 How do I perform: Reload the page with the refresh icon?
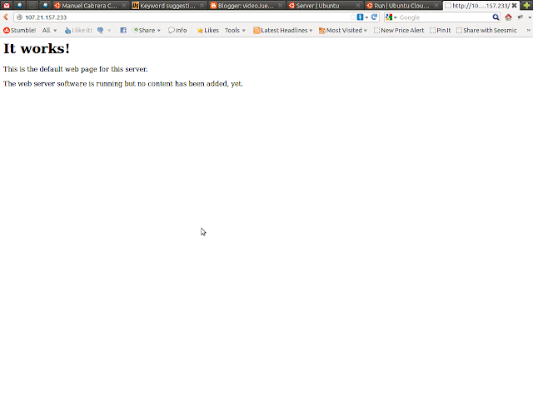[x=374, y=17]
